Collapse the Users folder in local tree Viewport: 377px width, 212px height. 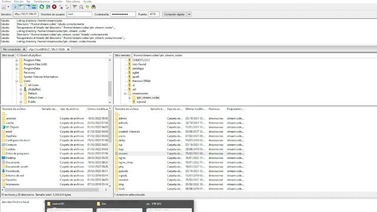click(16, 81)
